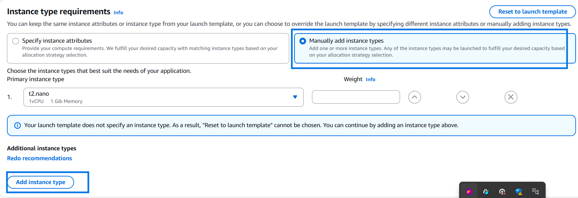Screen dimensions: 578x198
Task: Click the VPN keyhole tray icon
Action: pyautogui.click(x=502, y=191)
